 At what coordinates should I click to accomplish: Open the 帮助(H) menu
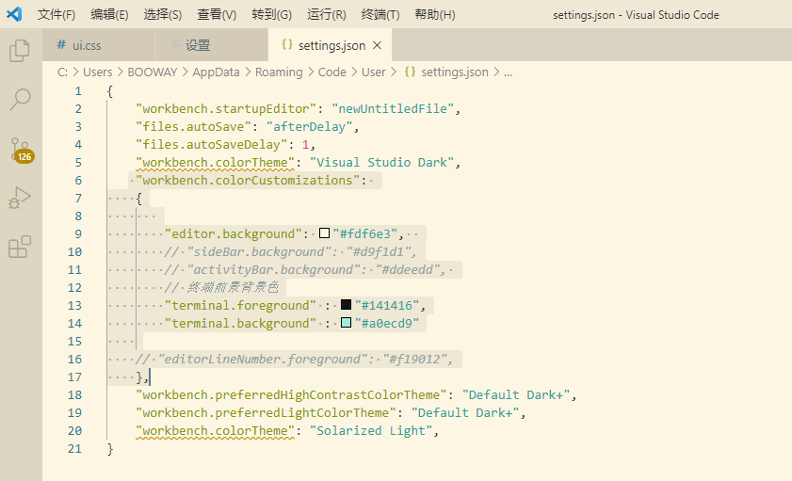click(435, 15)
